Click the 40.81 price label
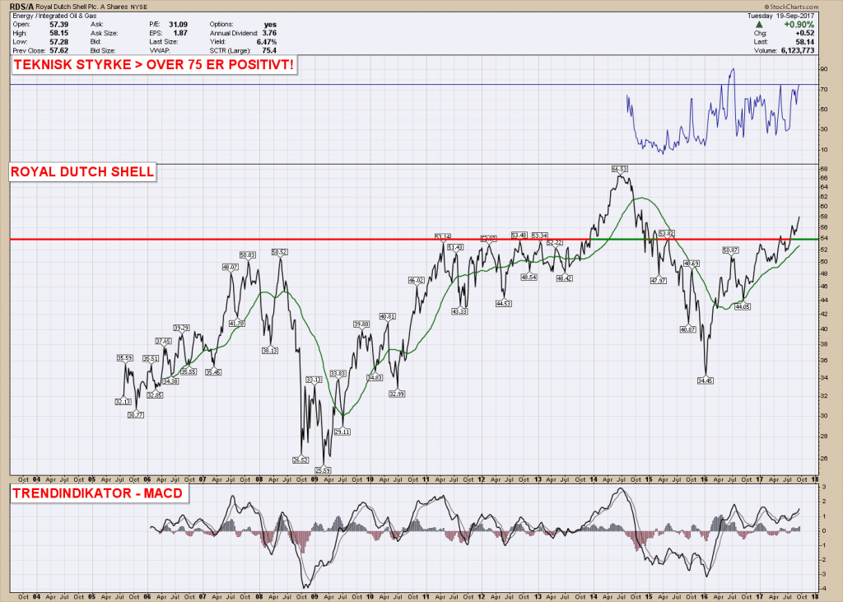The height and width of the screenshot is (602, 843). point(387,316)
